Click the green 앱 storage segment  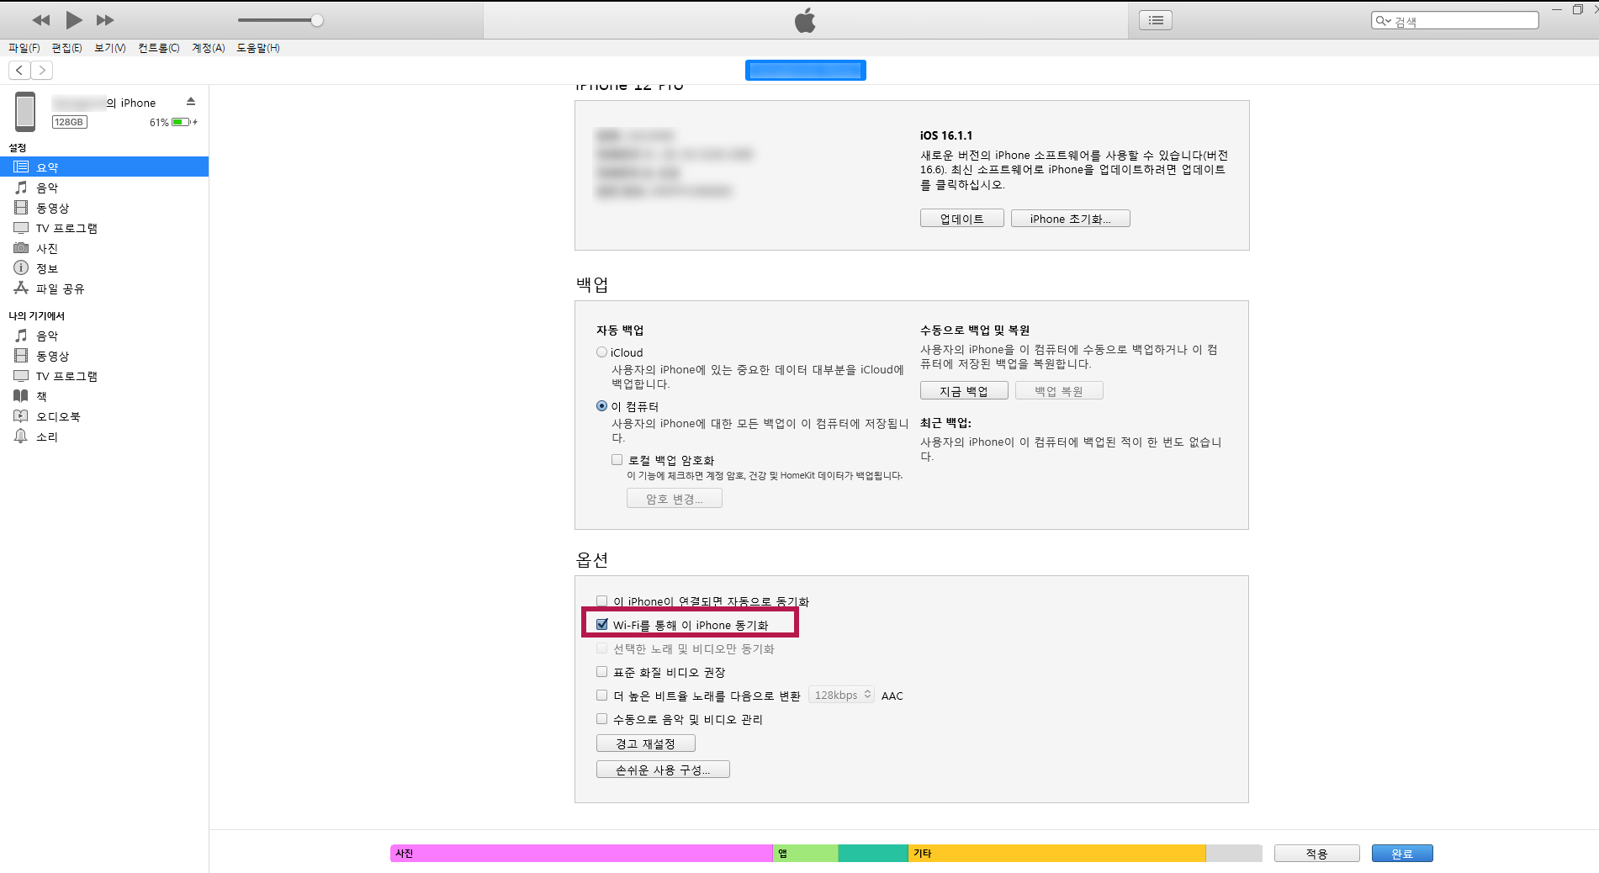806,853
